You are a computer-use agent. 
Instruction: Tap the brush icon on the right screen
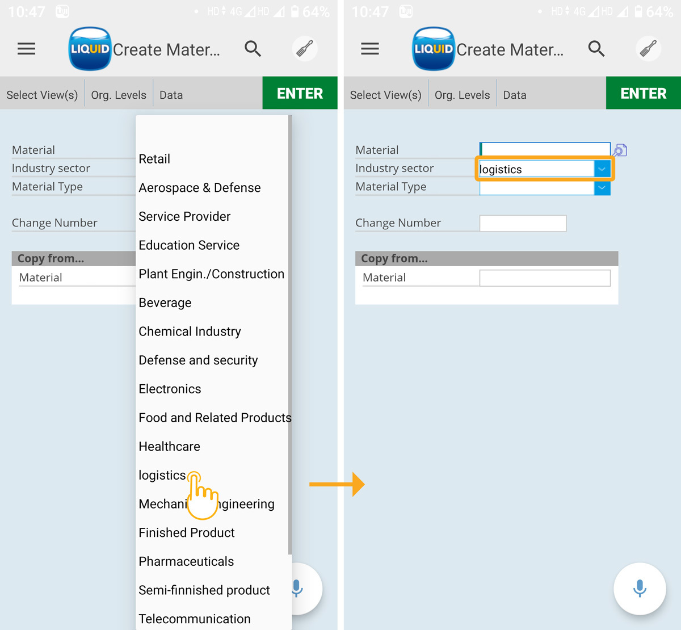[648, 49]
